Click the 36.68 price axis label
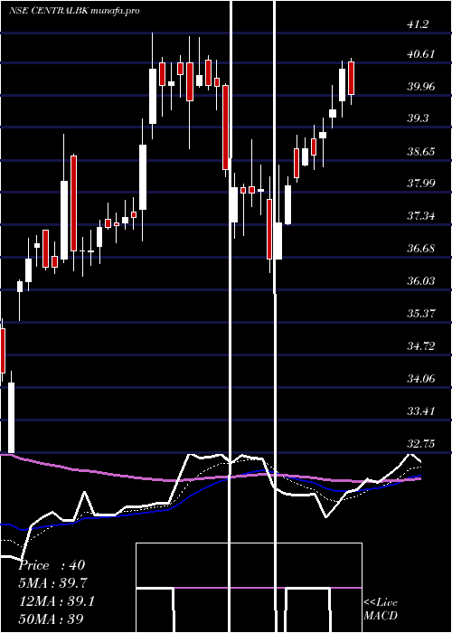Image resolution: width=452 pixels, height=633 pixels. [x=421, y=249]
